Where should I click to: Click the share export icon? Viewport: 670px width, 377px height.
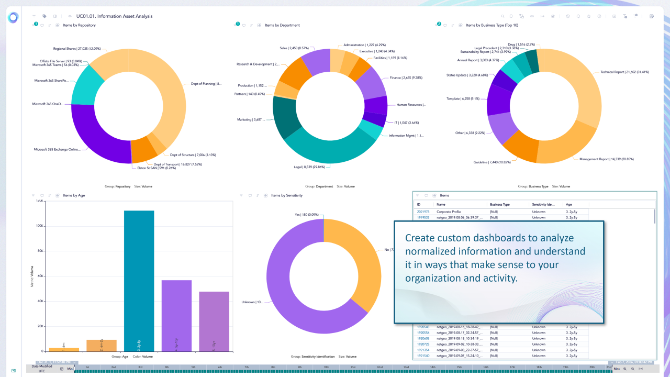pyautogui.click(x=553, y=16)
